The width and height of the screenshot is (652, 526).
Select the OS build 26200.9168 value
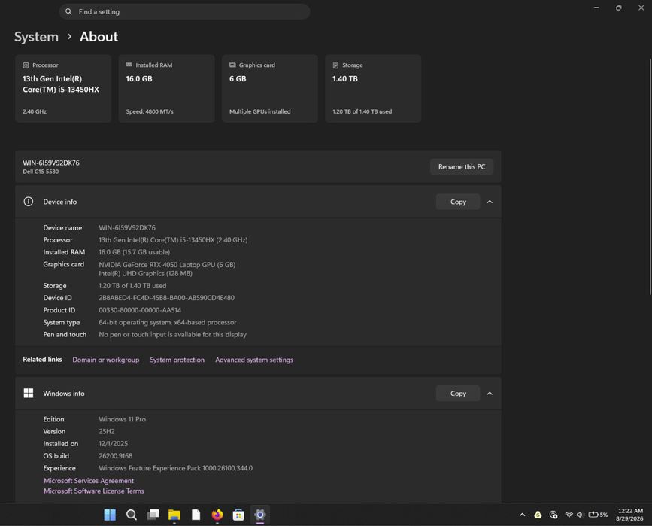click(x=115, y=456)
